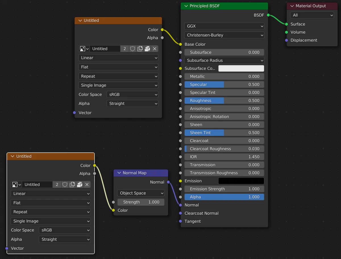Viewport: 341px width, 259px height.
Task: Unlink image with X in Base Color texture node
Action: tap(155, 49)
